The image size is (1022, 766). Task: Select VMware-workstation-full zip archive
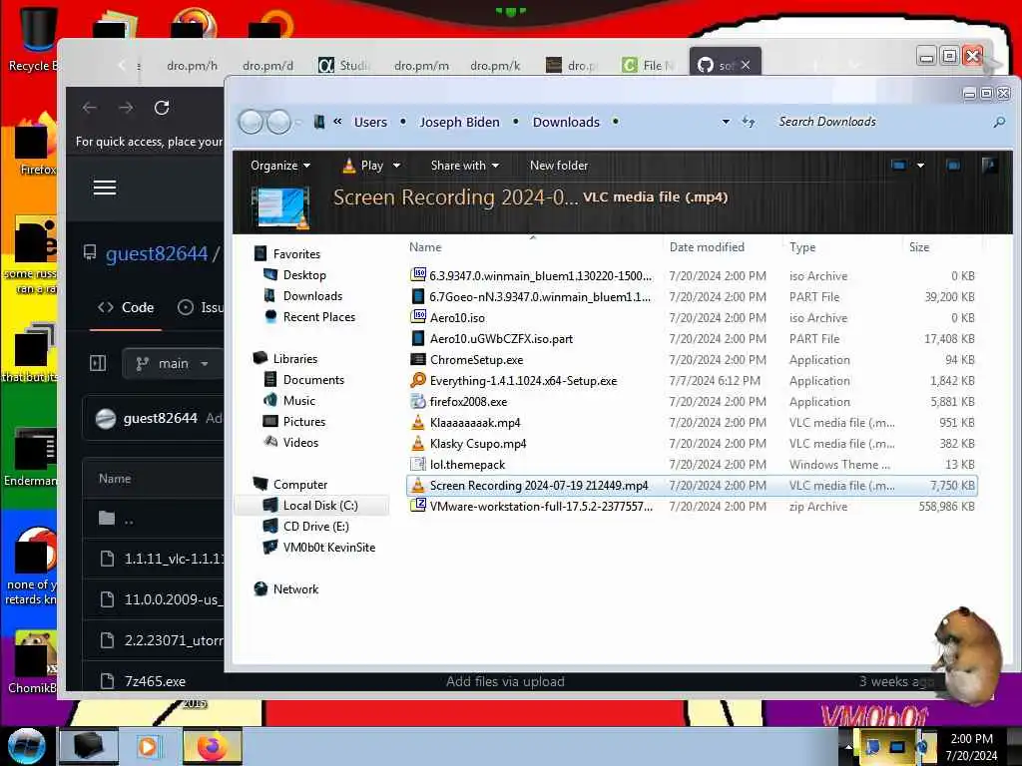point(541,506)
